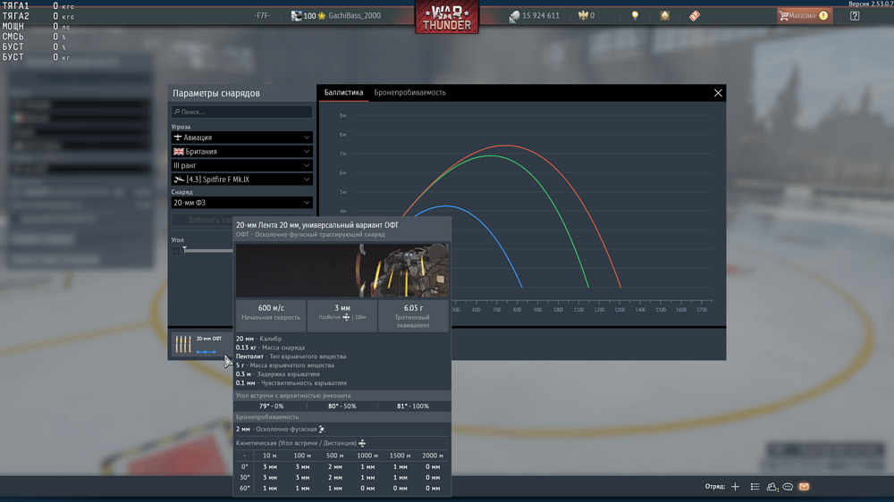Open the squad list icon
Viewport: 894px width, 502px height.
coord(755,487)
